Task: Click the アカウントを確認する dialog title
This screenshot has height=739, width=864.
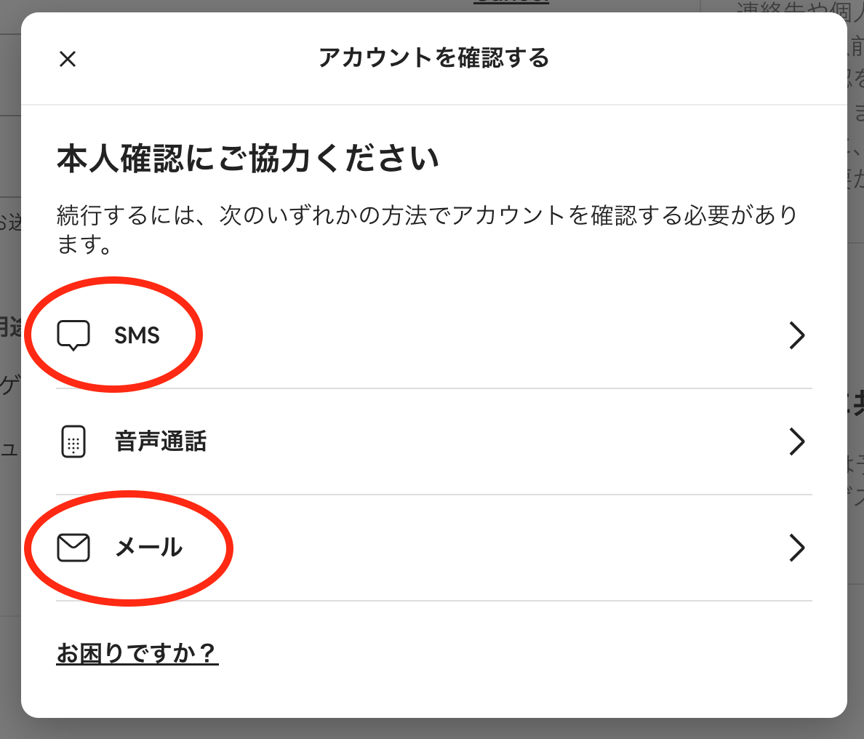Action: [x=433, y=58]
